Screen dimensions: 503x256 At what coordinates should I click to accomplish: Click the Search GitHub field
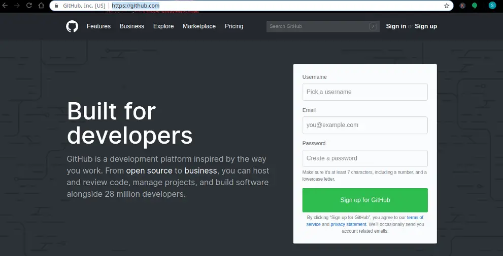[x=323, y=26]
